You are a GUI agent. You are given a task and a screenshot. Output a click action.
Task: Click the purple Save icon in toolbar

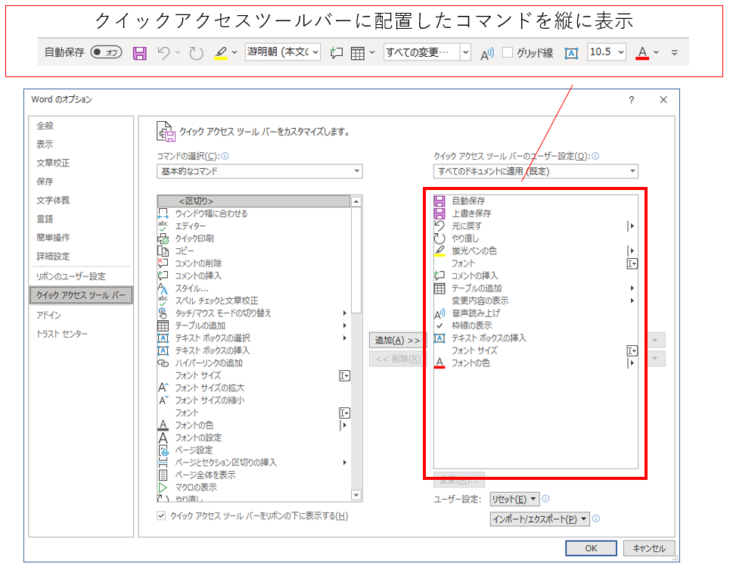[x=139, y=53]
